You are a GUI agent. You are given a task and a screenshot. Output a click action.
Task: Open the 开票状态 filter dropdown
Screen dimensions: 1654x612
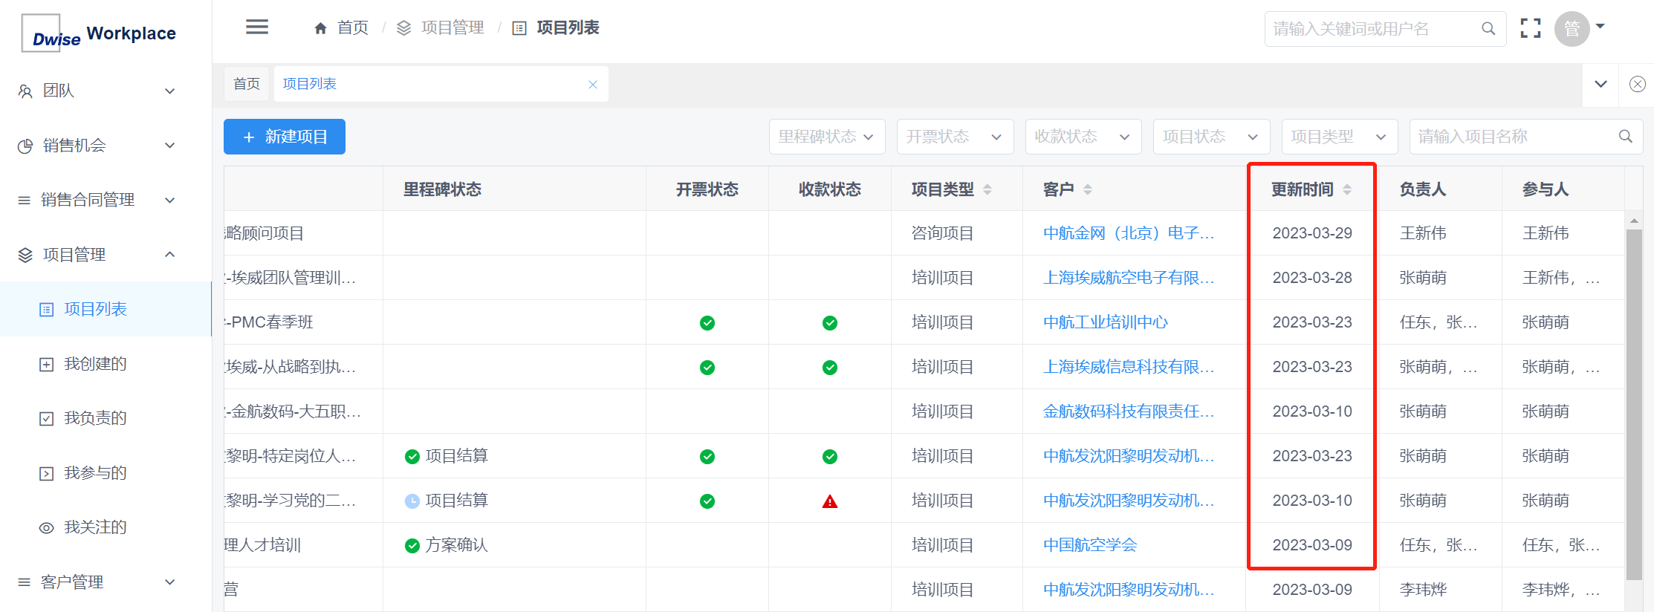pos(956,137)
